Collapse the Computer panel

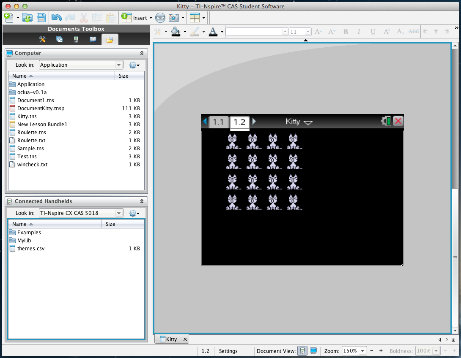[x=142, y=53]
